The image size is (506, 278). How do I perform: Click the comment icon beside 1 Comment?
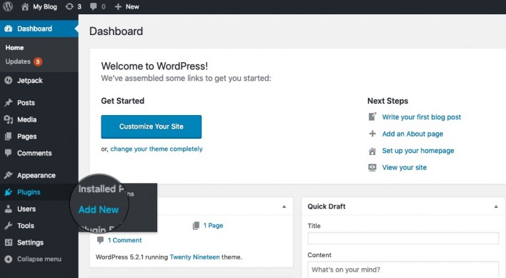tap(100, 240)
